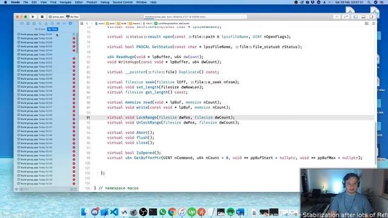Open Google Chrome from the Dock
Image resolution: width=388 pixels, height=218 pixels.
[172, 212]
